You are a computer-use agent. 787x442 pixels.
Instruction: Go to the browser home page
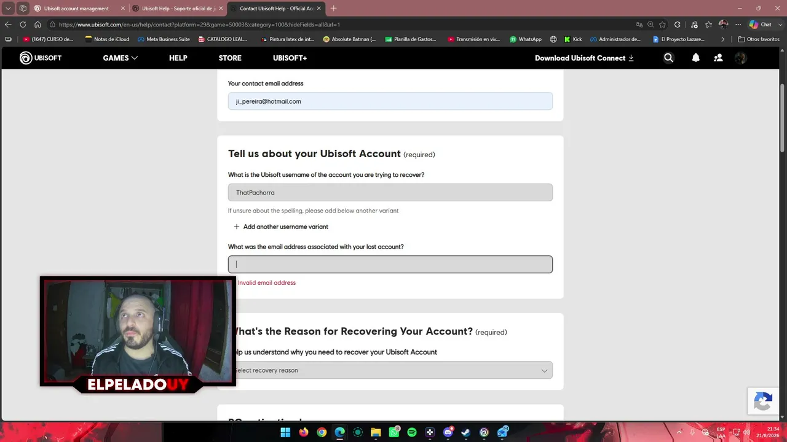pos(38,25)
